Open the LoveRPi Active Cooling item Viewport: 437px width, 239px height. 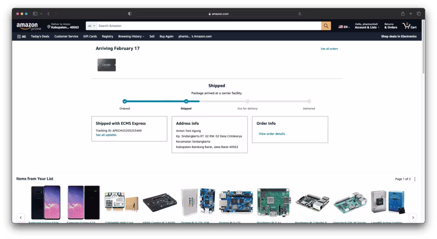coord(388,202)
